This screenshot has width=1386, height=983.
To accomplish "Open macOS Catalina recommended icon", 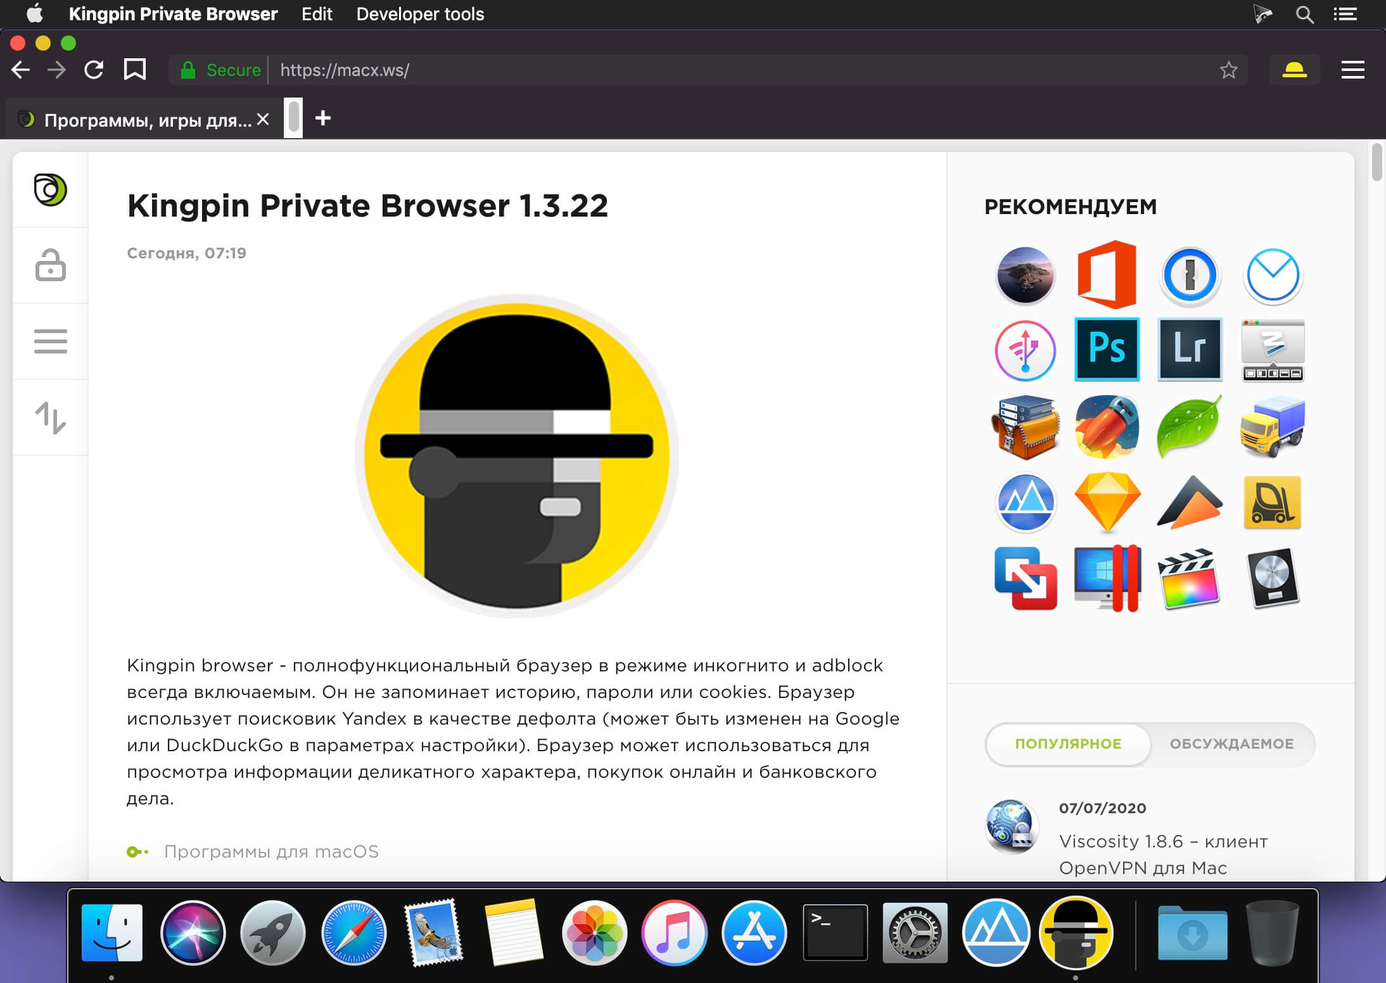I will [x=1025, y=276].
